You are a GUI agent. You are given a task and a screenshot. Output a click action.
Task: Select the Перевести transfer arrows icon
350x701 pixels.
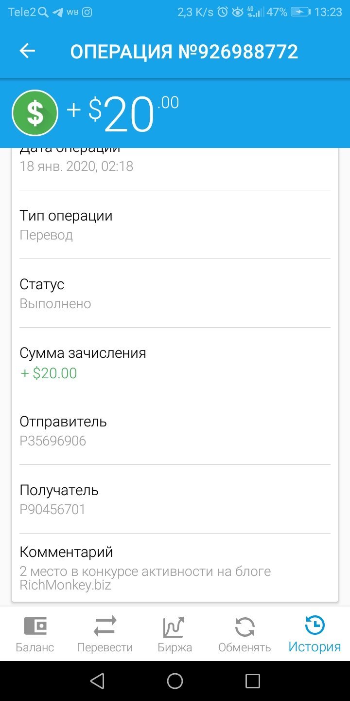[x=105, y=626]
